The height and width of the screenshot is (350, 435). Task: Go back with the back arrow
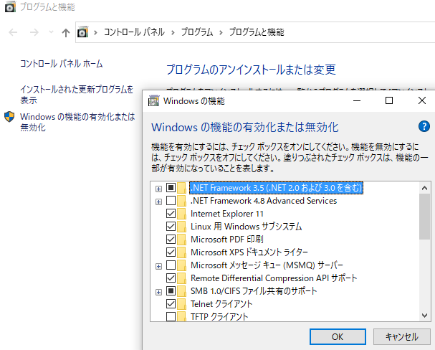click(x=13, y=32)
